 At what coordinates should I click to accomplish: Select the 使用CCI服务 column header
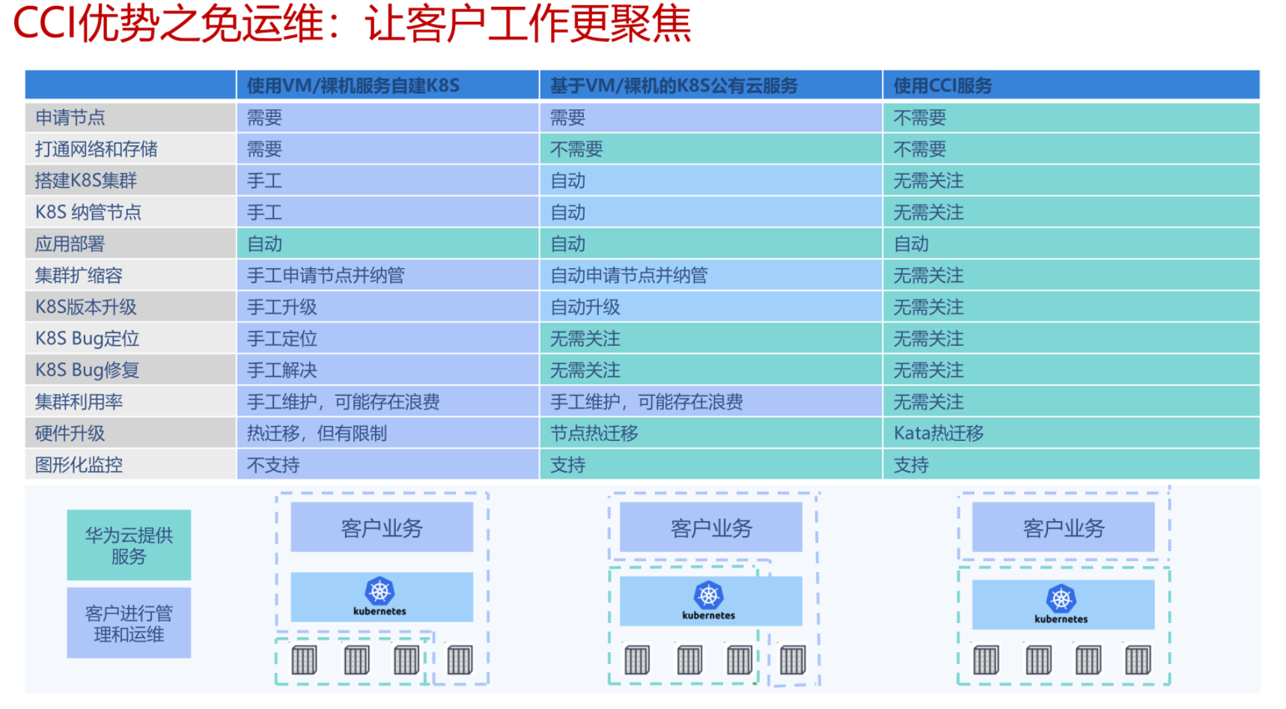click(x=1072, y=85)
